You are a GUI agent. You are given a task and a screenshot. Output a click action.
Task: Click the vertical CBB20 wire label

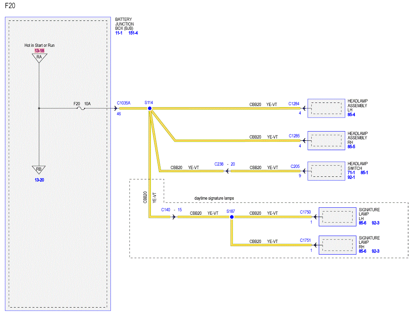(x=145, y=197)
